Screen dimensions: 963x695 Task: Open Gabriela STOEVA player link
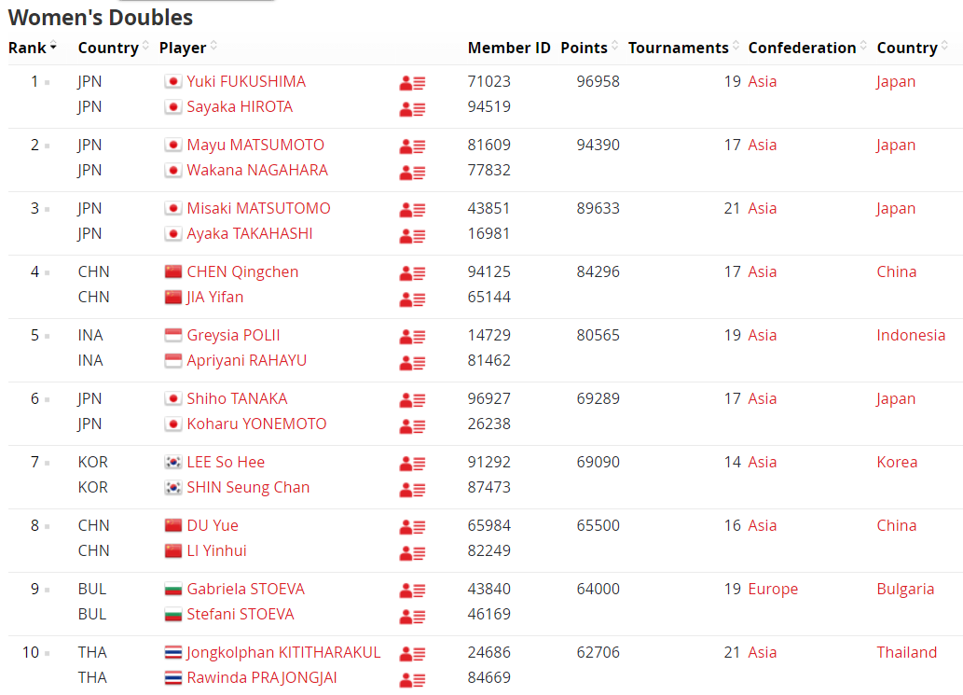(x=246, y=590)
